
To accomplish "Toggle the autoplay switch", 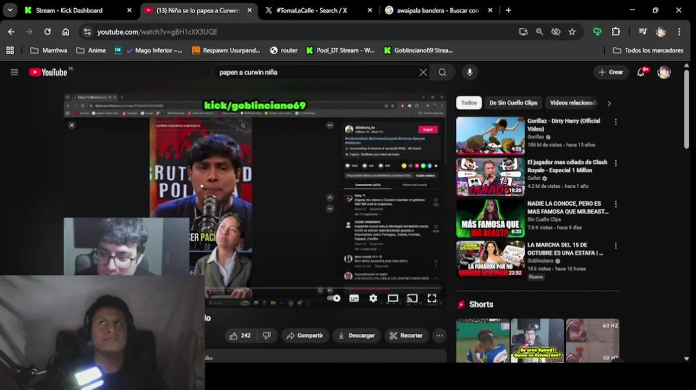I will pyautogui.click(x=334, y=298).
